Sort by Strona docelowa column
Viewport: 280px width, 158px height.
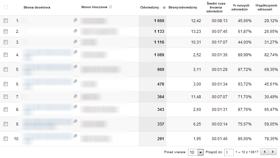(37, 7)
